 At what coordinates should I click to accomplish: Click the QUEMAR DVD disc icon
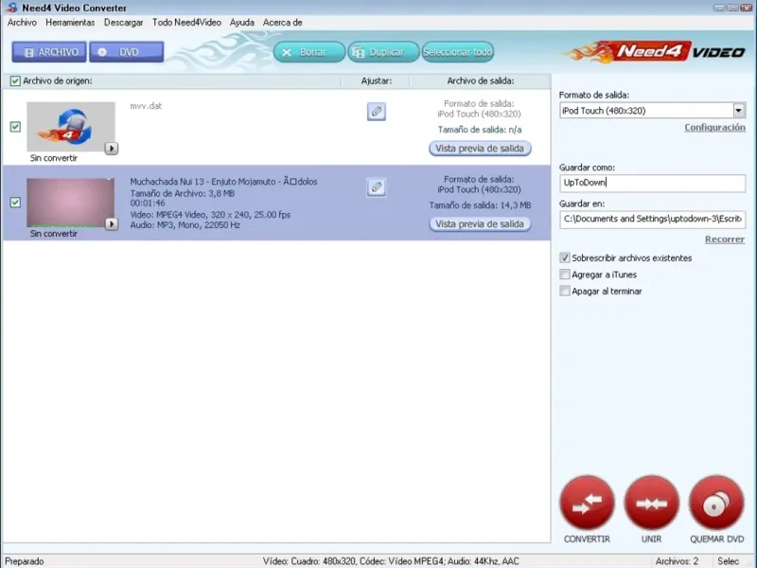(716, 503)
